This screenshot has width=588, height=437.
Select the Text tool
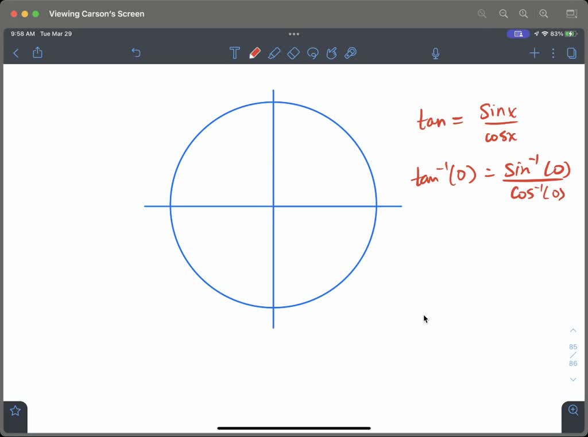(x=234, y=53)
